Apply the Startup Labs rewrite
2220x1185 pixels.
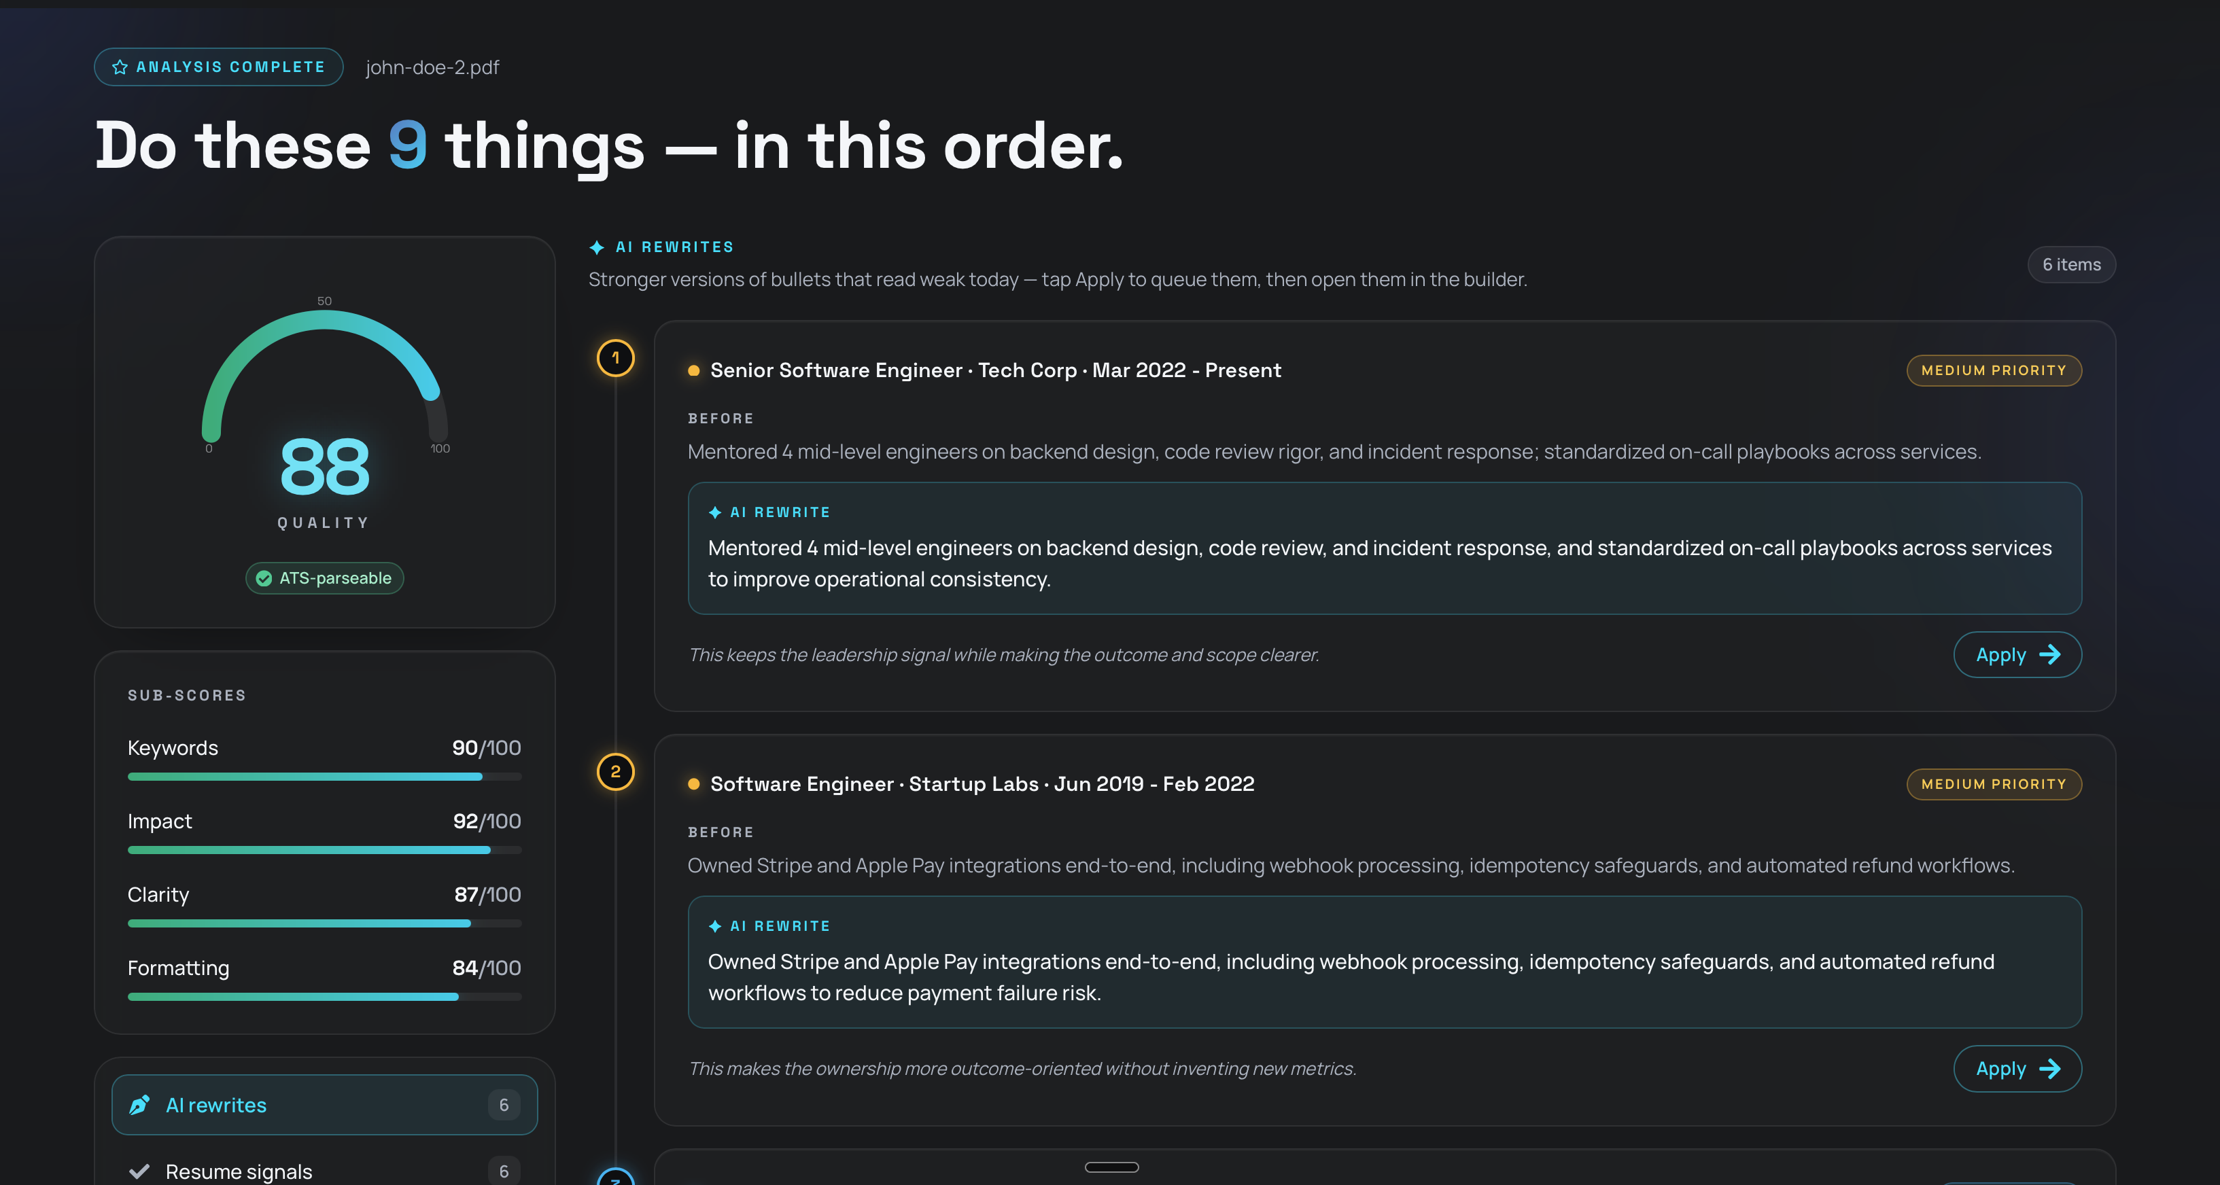2017,1069
